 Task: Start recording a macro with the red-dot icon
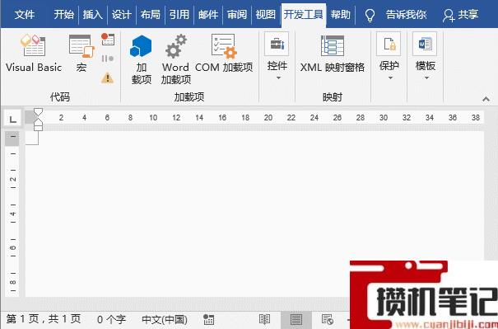point(108,39)
